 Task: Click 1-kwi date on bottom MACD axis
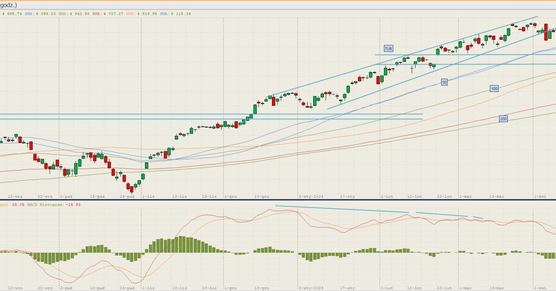click(540, 288)
